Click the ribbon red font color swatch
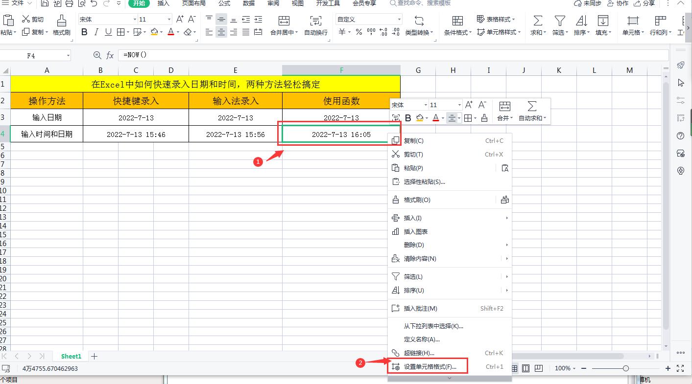This screenshot has height=384, width=692. coord(171,32)
